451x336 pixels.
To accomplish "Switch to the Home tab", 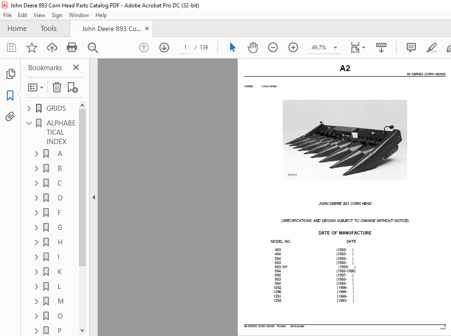I will coord(17,29).
